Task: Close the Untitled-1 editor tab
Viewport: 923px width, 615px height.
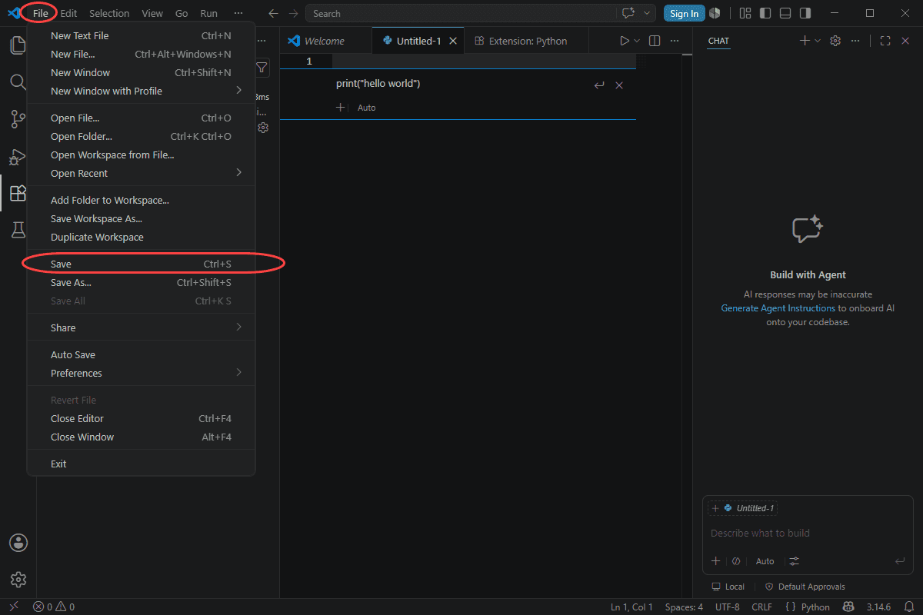Action: pos(453,41)
